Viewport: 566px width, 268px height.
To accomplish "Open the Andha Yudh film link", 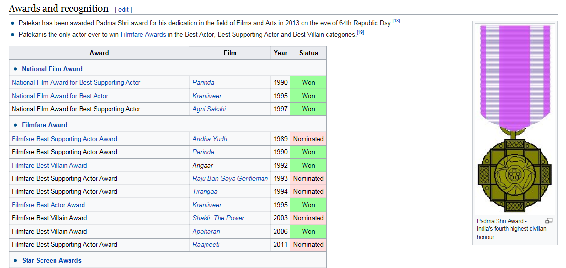I will point(210,139).
